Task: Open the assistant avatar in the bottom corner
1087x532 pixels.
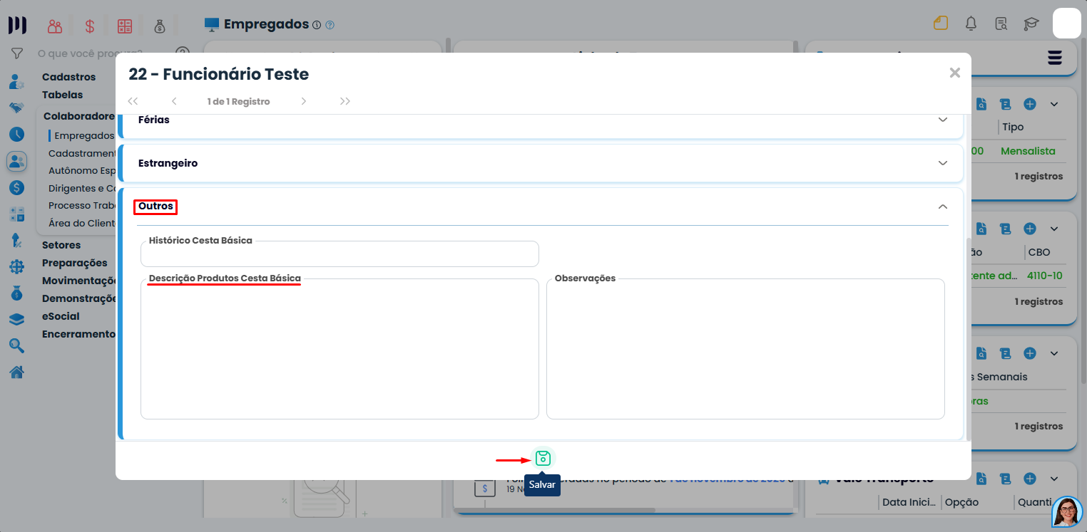Action: pyautogui.click(x=1067, y=511)
